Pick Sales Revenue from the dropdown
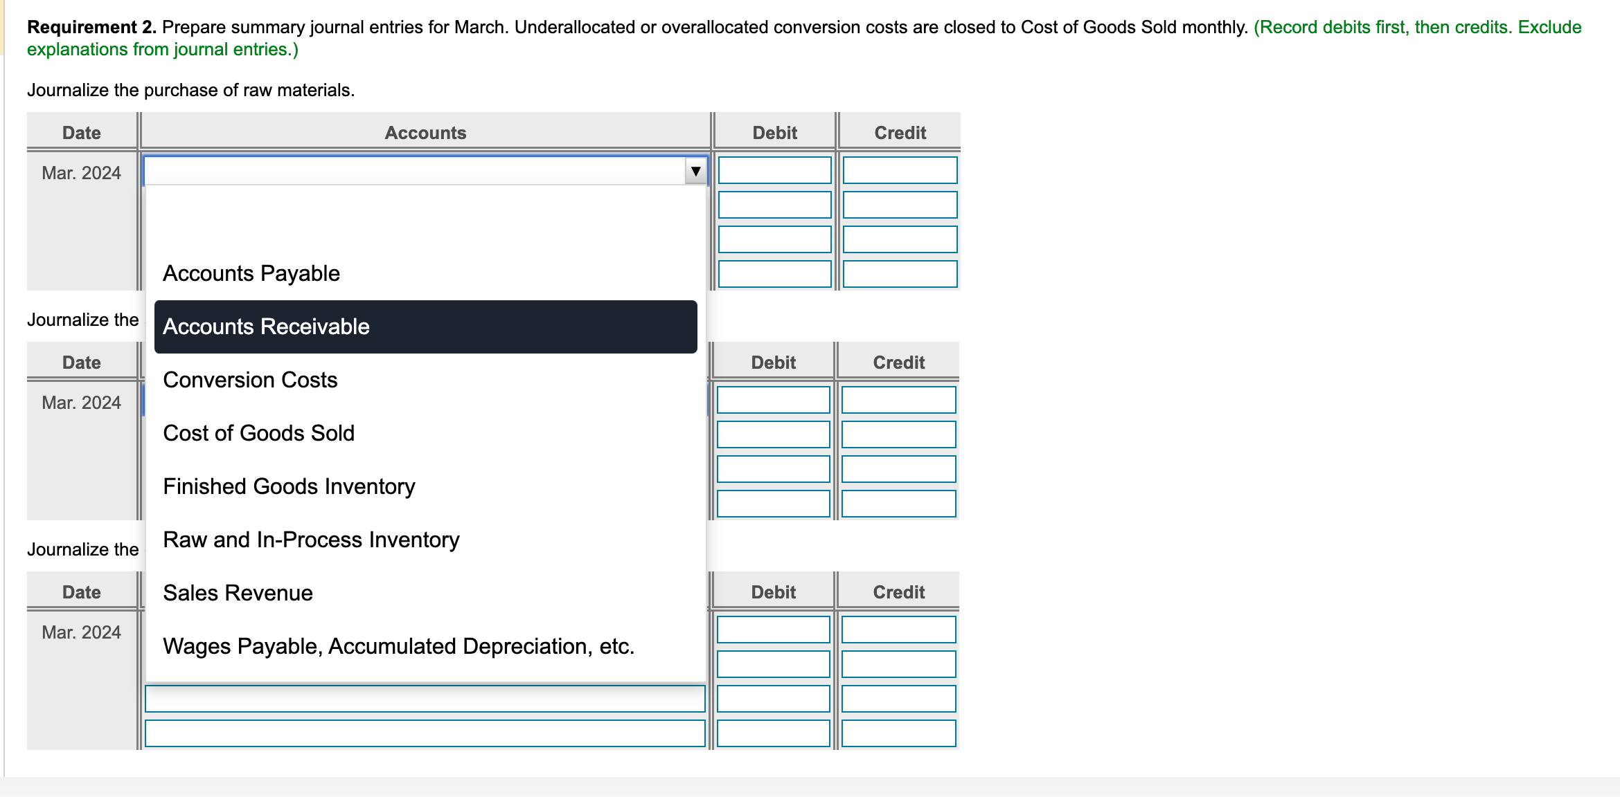Viewport: 1620px width, 797px height. click(x=238, y=593)
